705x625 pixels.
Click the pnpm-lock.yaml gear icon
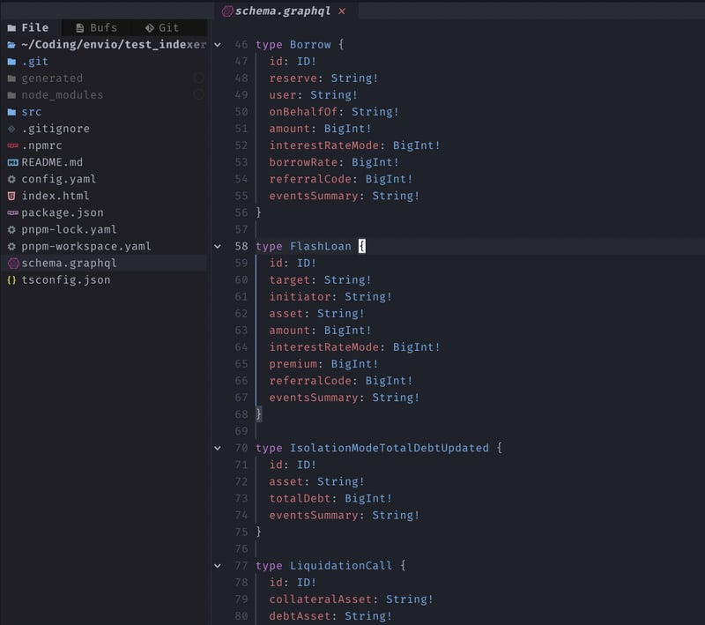click(11, 230)
